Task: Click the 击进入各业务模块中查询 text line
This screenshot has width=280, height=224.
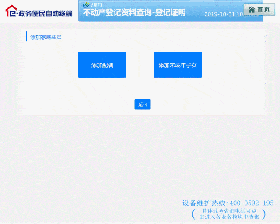Action: click(229, 217)
